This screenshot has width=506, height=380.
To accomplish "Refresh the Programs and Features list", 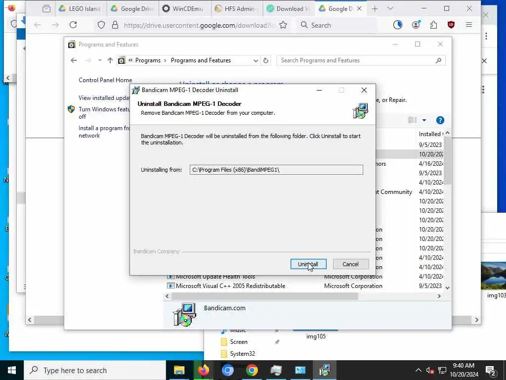I will [265, 60].
